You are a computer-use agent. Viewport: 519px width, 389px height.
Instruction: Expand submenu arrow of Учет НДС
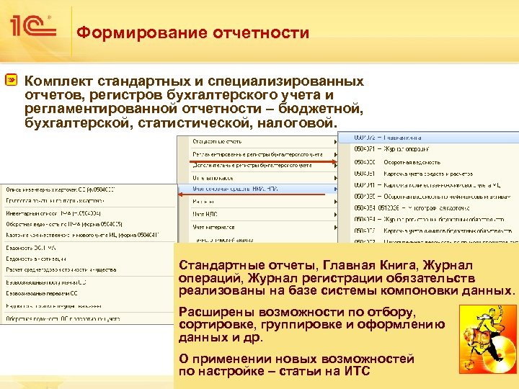pos(335,215)
